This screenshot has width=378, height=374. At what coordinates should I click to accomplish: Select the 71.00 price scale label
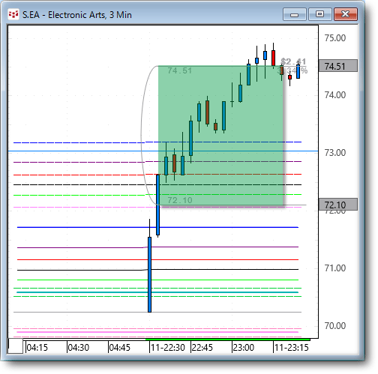(x=335, y=268)
